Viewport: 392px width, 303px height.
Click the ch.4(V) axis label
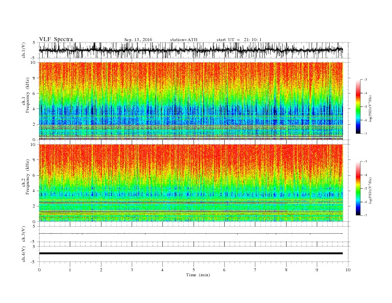24,254
